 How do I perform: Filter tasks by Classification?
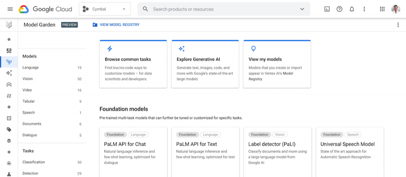point(52,162)
